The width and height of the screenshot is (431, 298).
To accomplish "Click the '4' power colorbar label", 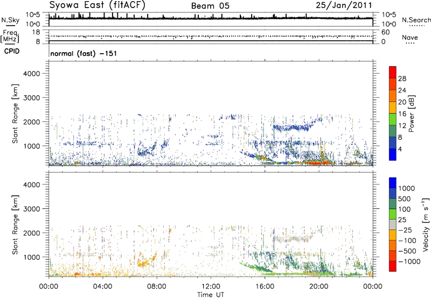I will (400, 149).
